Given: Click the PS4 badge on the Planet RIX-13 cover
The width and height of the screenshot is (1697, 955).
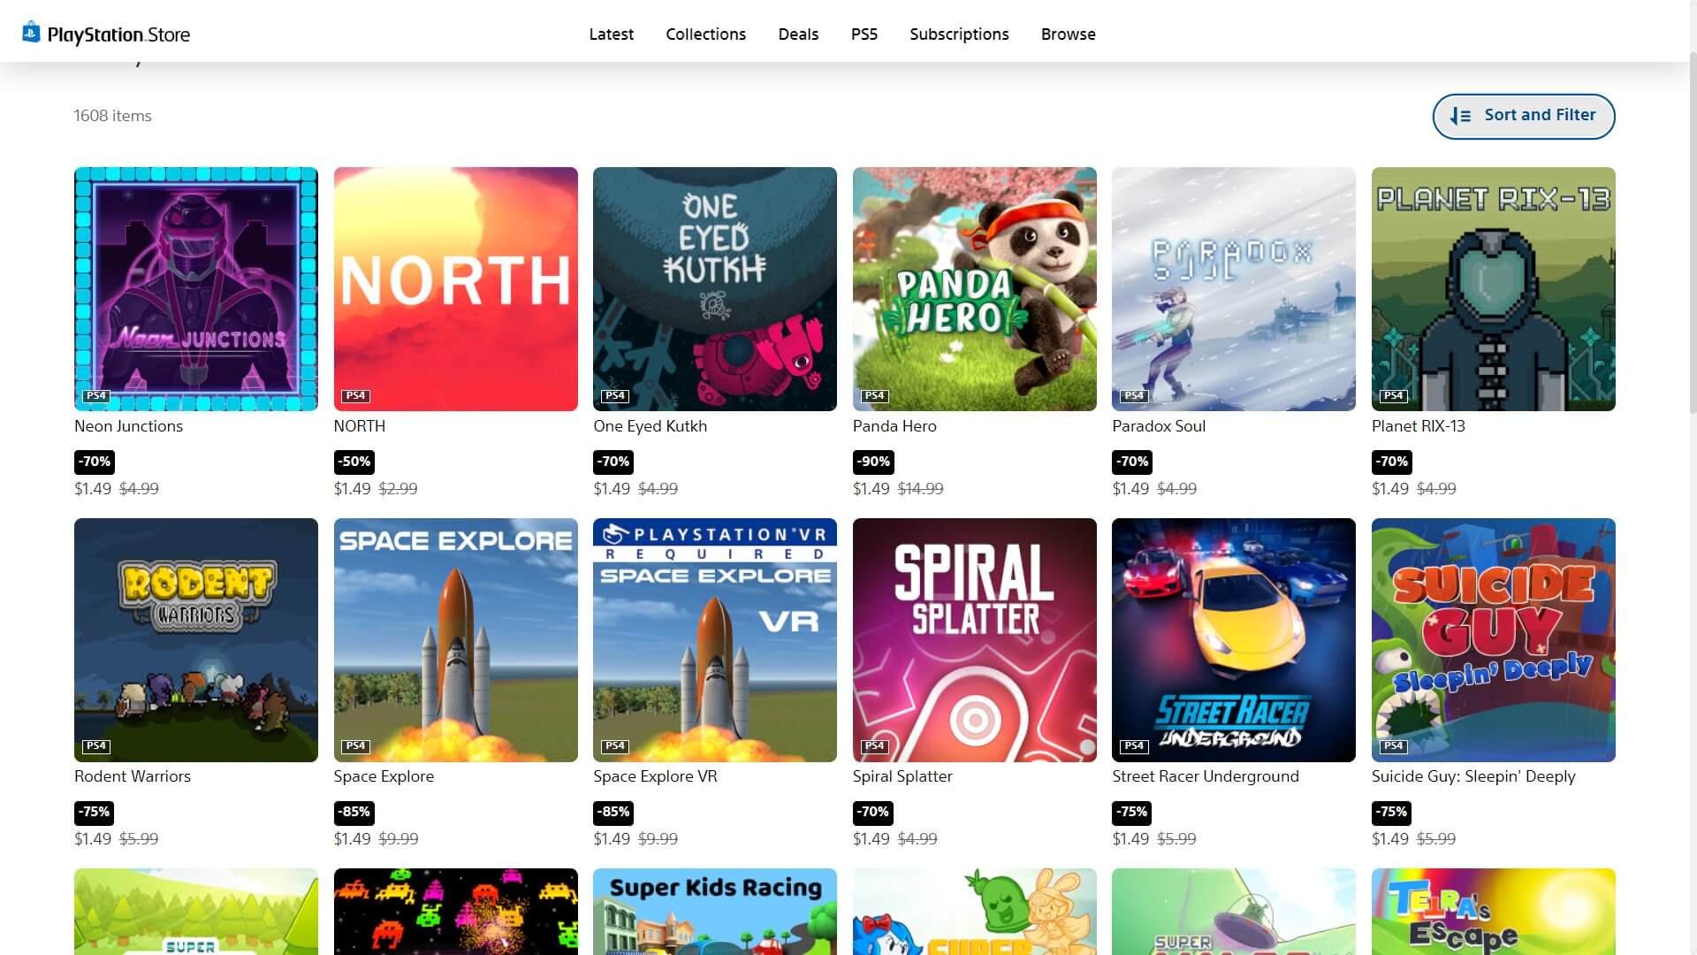Looking at the screenshot, I should coord(1393,395).
